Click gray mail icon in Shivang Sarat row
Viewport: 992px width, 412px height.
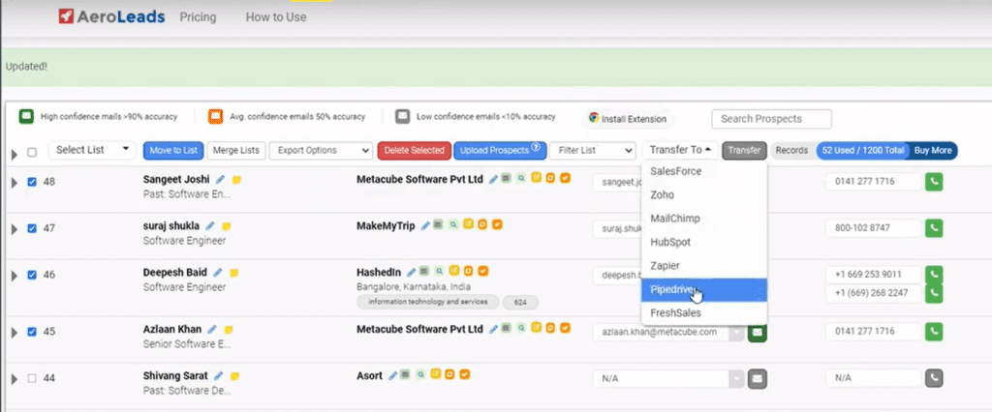(758, 378)
